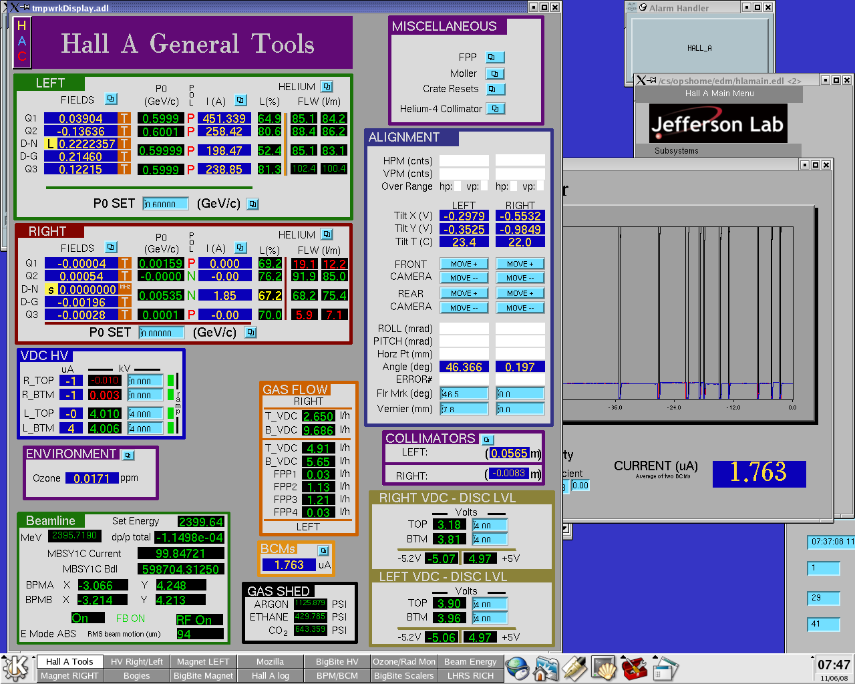Open RIGHT arm HELIUM display icon
Viewport: 855px width, 684px height.
(327, 234)
